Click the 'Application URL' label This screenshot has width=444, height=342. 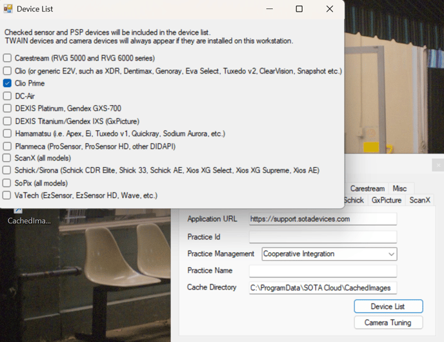point(212,219)
